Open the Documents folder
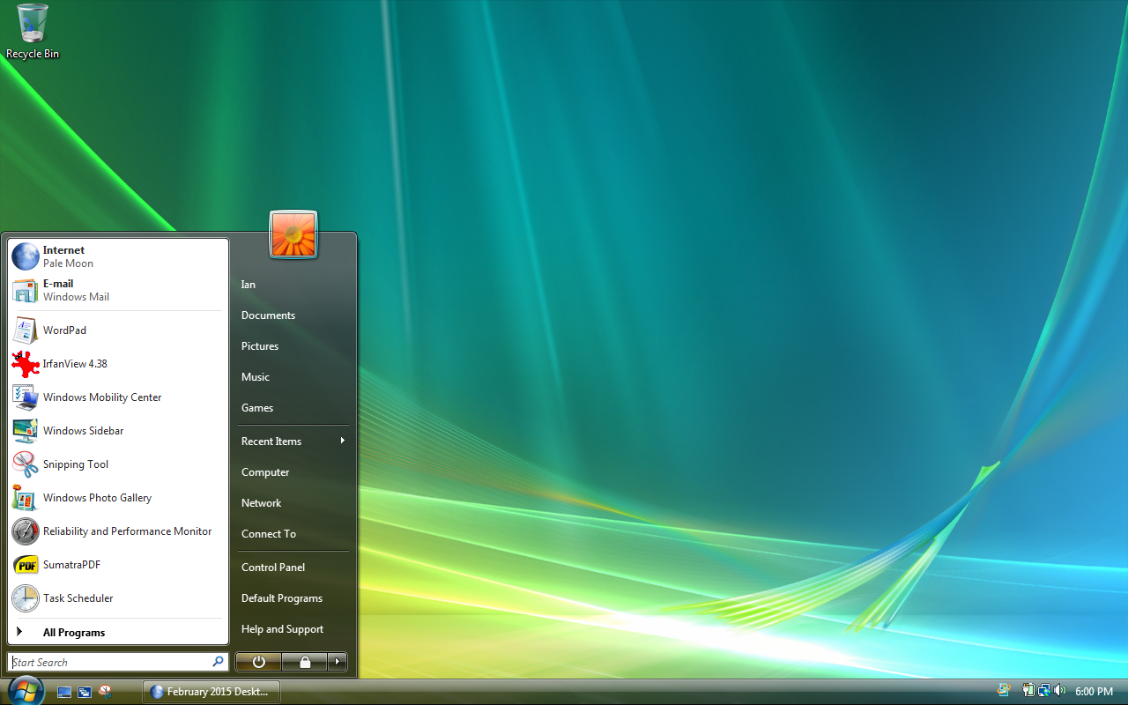Image resolution: width=1128 pixels, height=705 pixels. coord(293,315)
